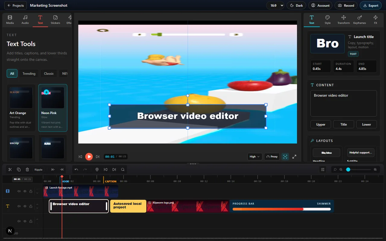This screenshot has height=241, width=386.
Task: Click the redo arrow icon
Action: pyautogui.click(x=85, y=170)
